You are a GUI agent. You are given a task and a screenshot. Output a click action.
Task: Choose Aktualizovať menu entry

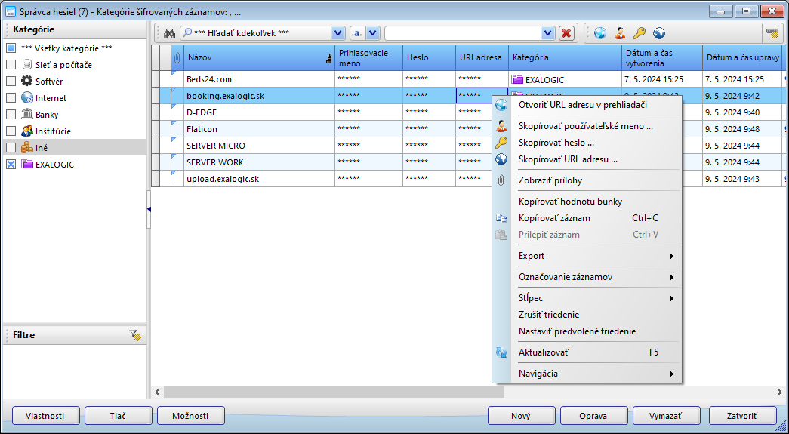click(x=596, y=352)
